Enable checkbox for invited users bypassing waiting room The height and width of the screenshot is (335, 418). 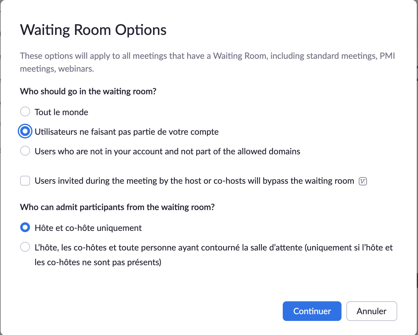[x=25, y=181]
